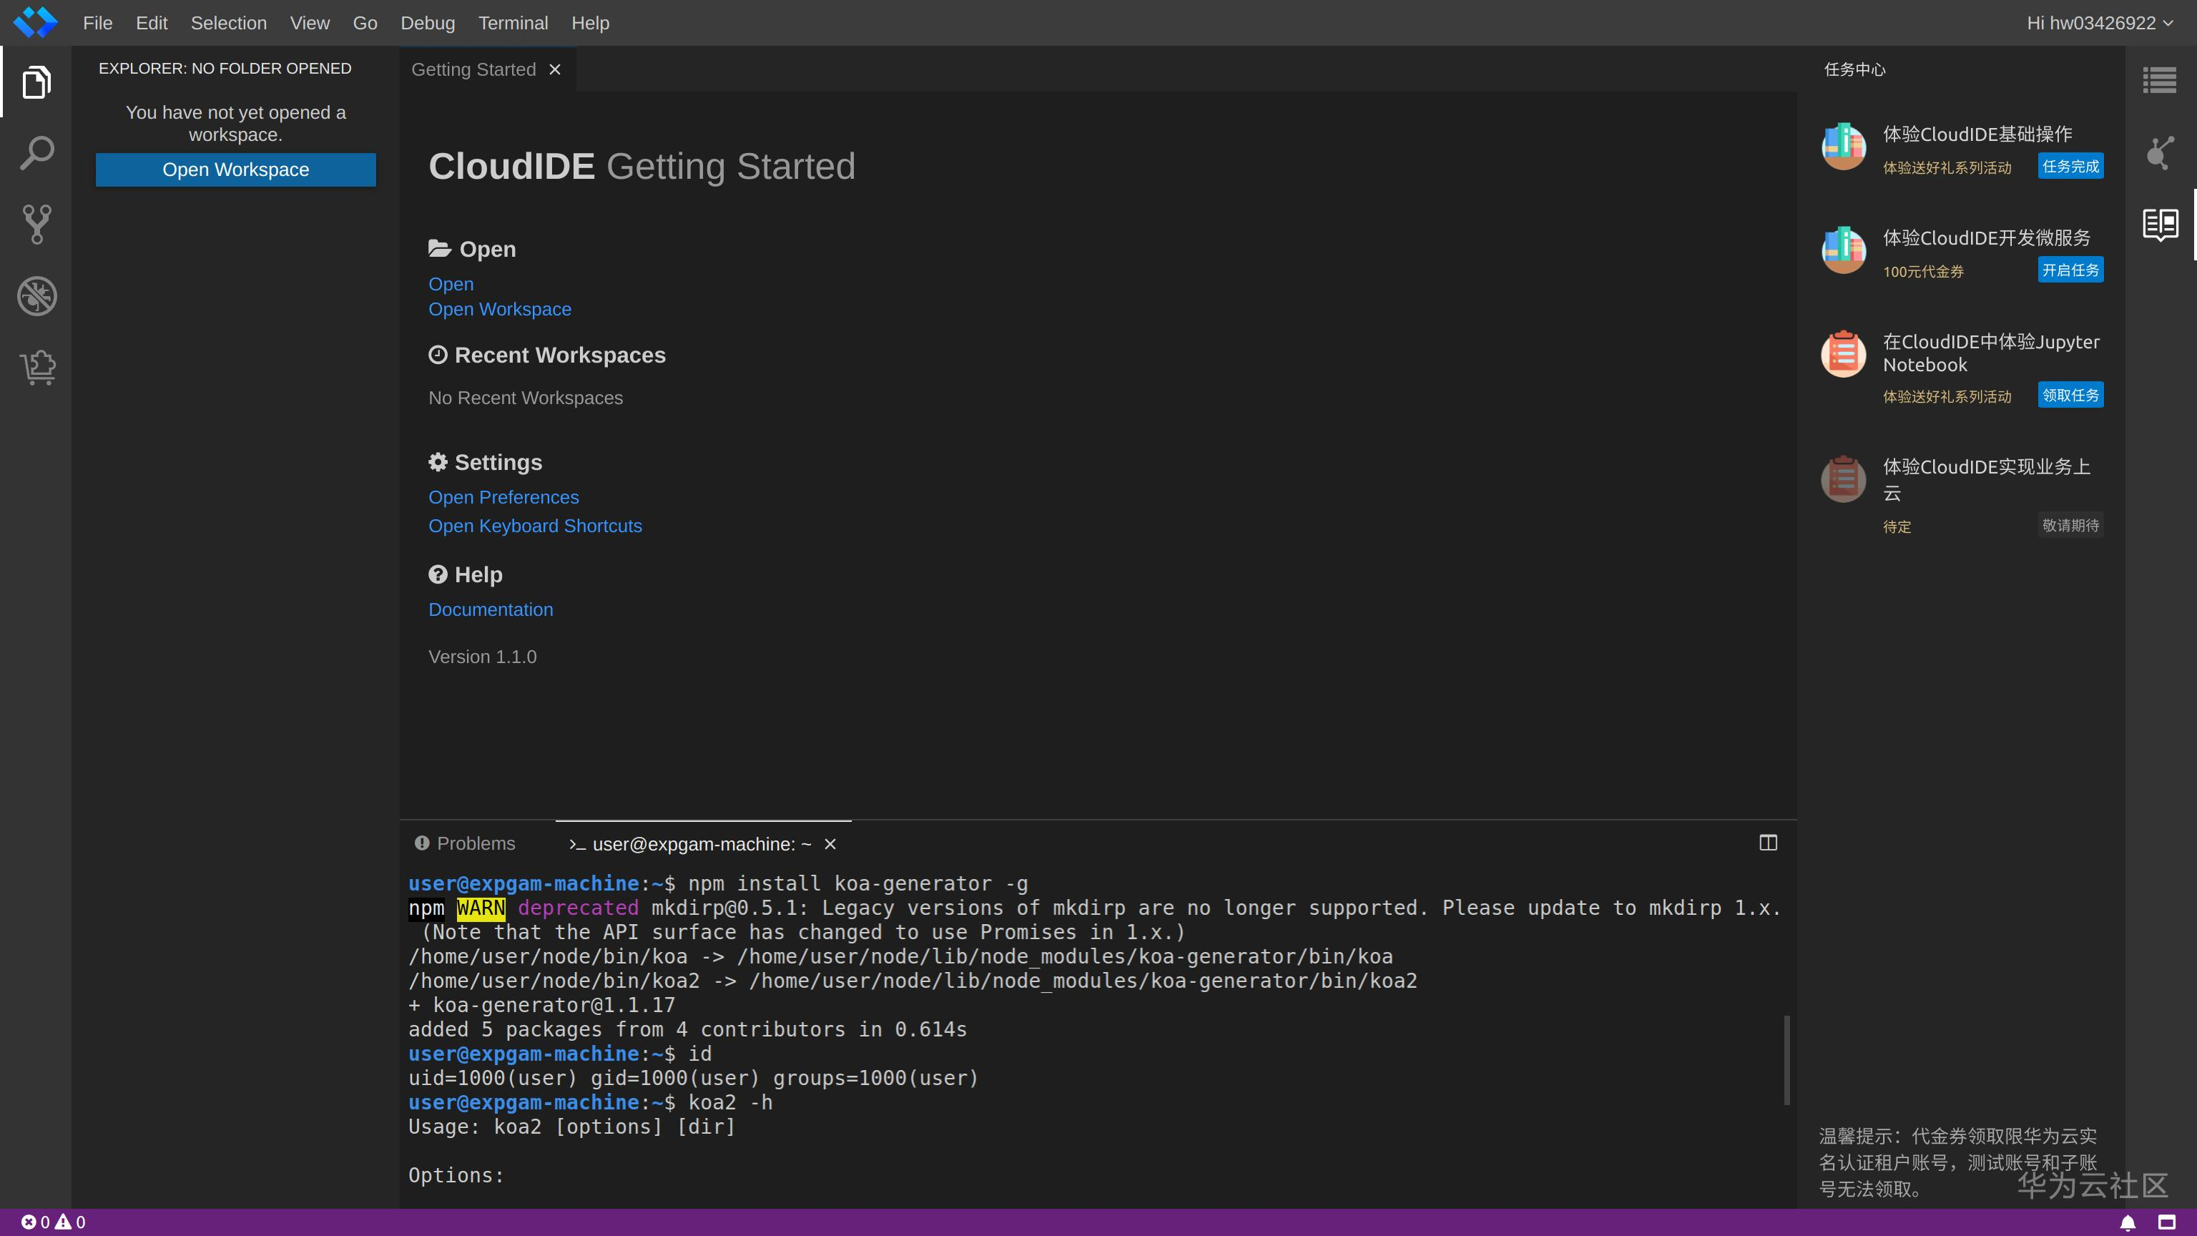Open the Terminal menu

click(x=513, y=23)
